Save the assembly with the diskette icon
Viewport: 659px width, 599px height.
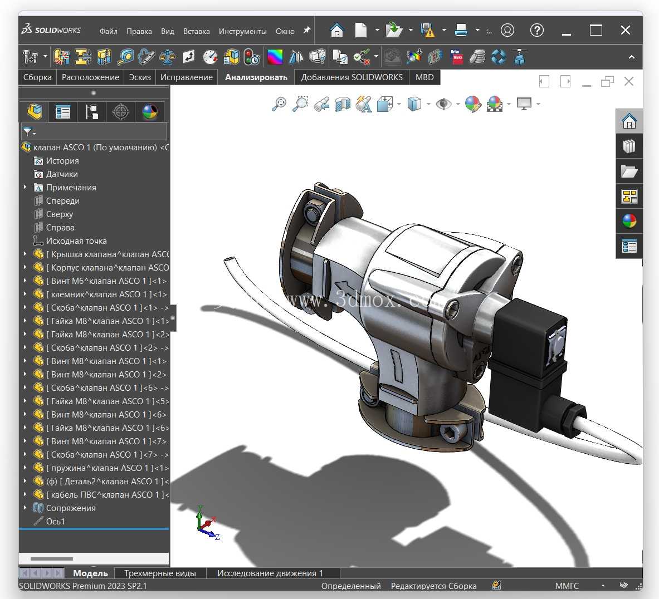tap(427, 30)
